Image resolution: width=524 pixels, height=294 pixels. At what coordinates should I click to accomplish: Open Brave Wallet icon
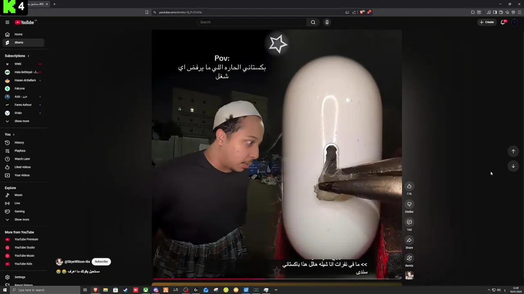(x=501, y=12)
